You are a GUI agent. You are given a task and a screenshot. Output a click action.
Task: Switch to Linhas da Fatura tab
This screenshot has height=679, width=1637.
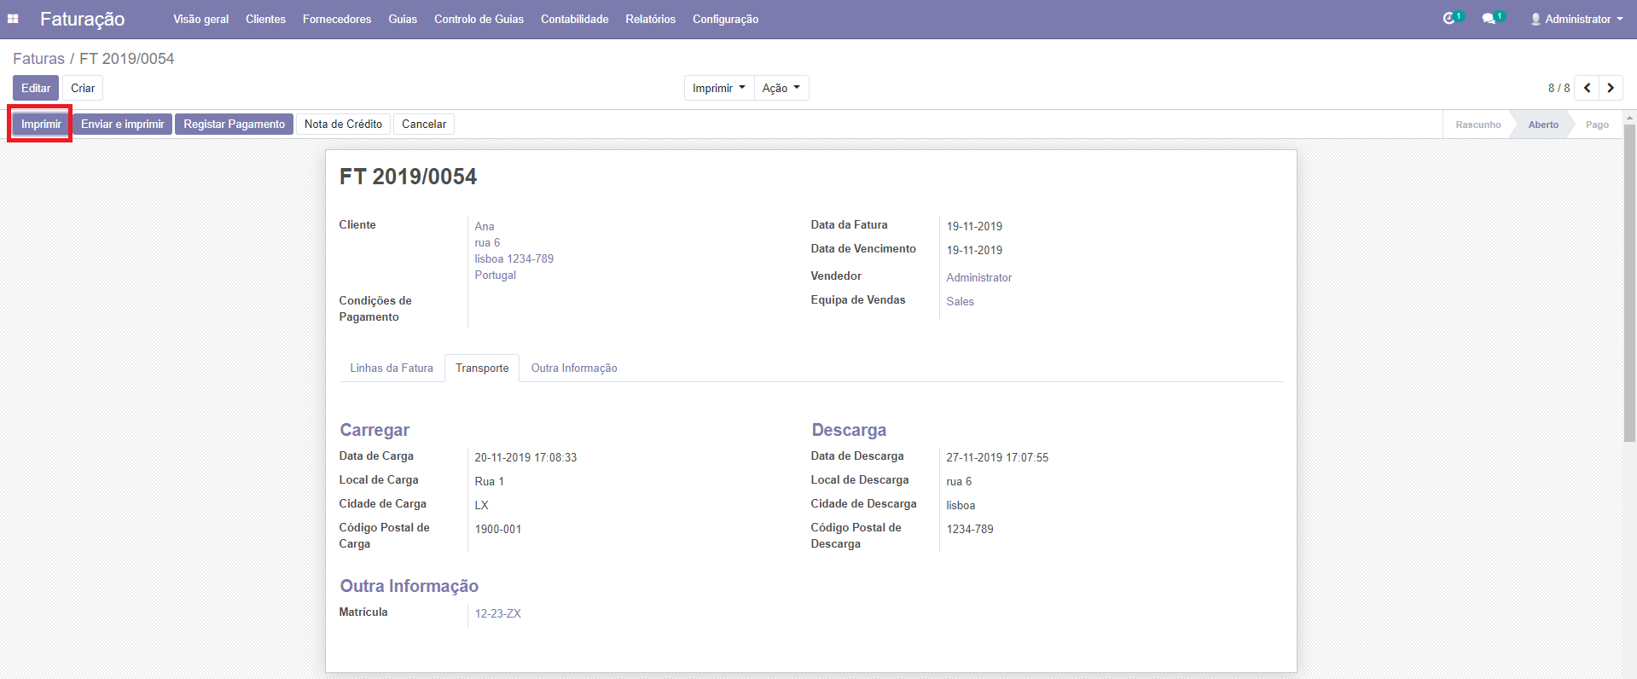click(392, 369)
